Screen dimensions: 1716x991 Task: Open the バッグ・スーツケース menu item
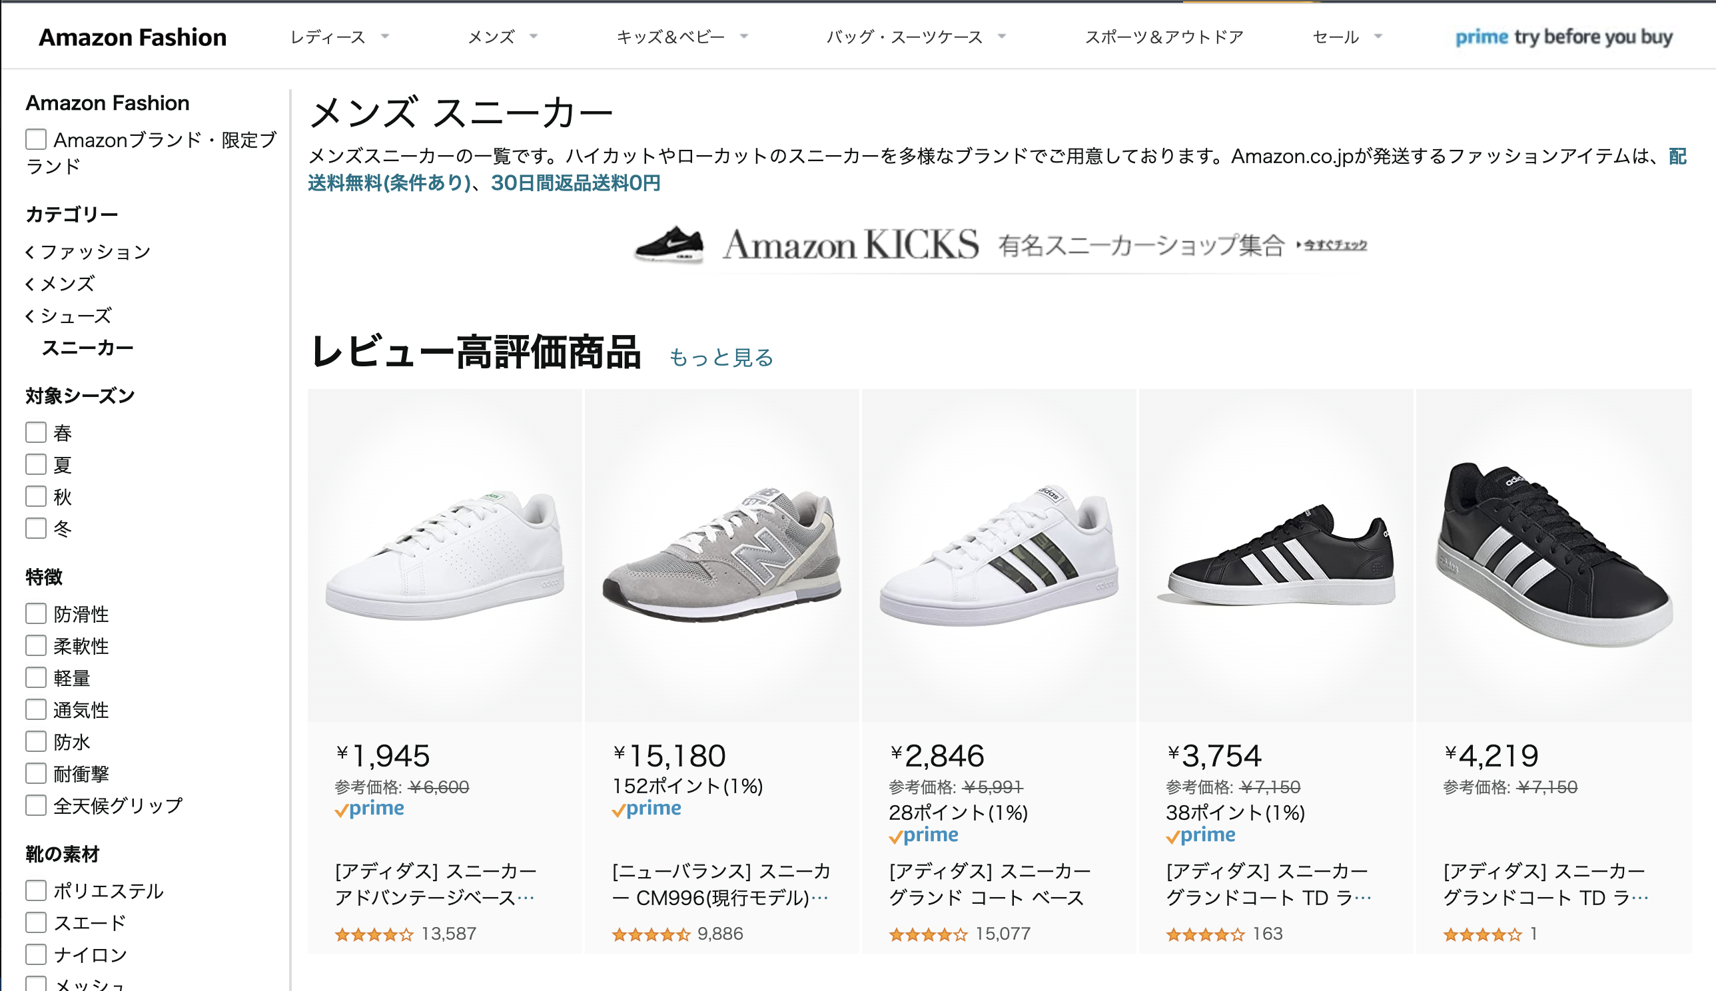tap(904, 37)
